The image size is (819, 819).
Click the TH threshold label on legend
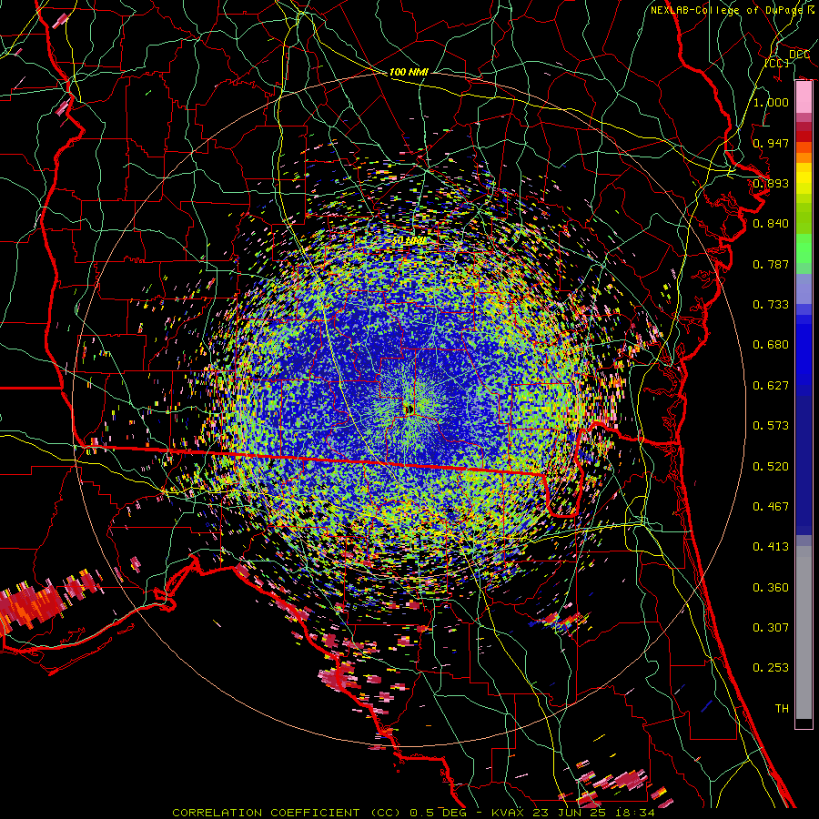(782, 709)
